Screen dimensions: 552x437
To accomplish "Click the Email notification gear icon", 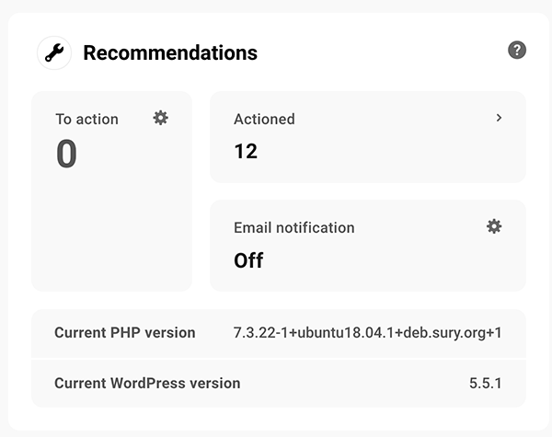I will 494,226.
